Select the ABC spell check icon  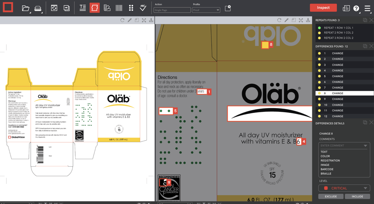(143, 8)
